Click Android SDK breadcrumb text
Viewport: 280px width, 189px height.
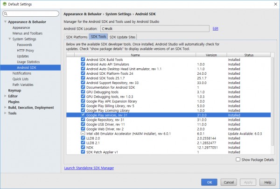[145, 14]
